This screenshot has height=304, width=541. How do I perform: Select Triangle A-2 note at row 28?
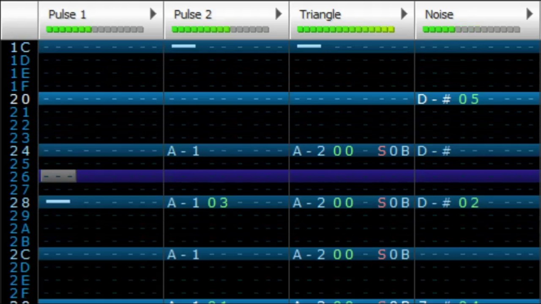point(309,203)
